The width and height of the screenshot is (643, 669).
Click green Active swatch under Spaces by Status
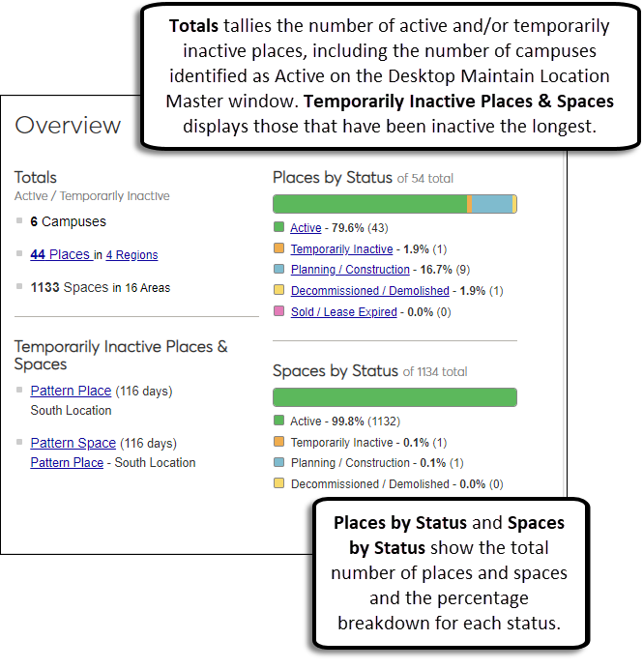point(279,421)
